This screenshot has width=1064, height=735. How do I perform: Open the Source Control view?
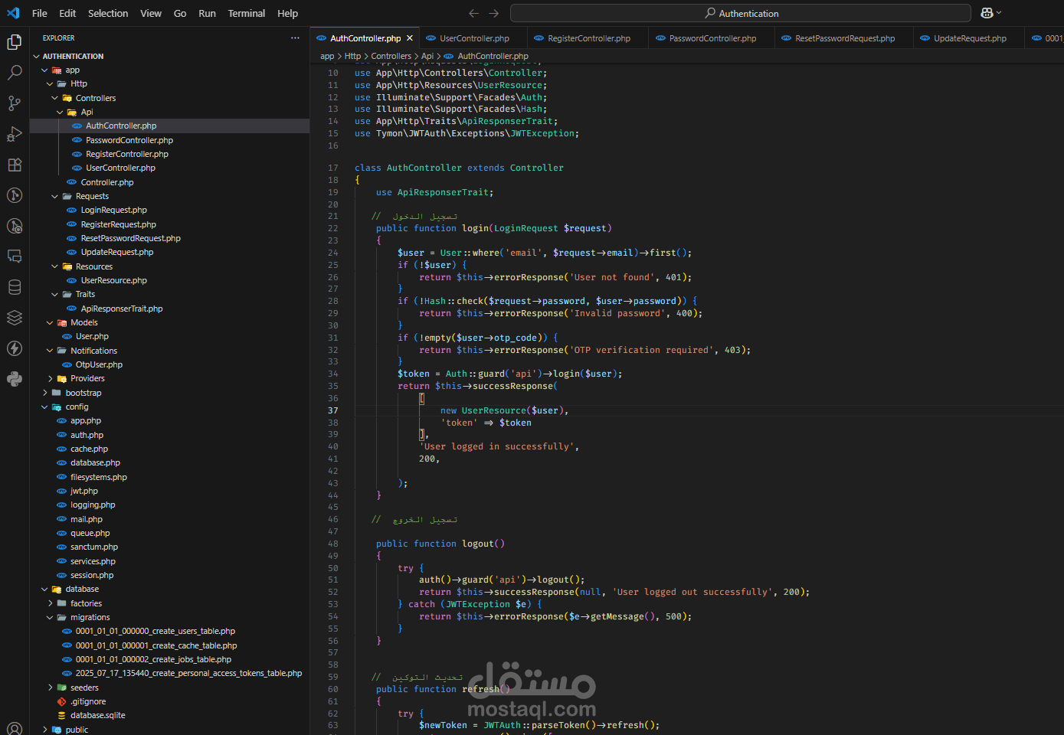[15, 103]
